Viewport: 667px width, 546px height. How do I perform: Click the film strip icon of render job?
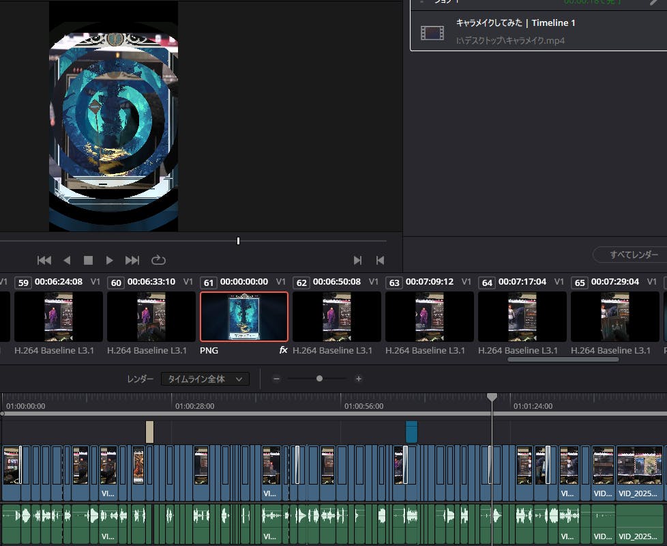point(432,32)
